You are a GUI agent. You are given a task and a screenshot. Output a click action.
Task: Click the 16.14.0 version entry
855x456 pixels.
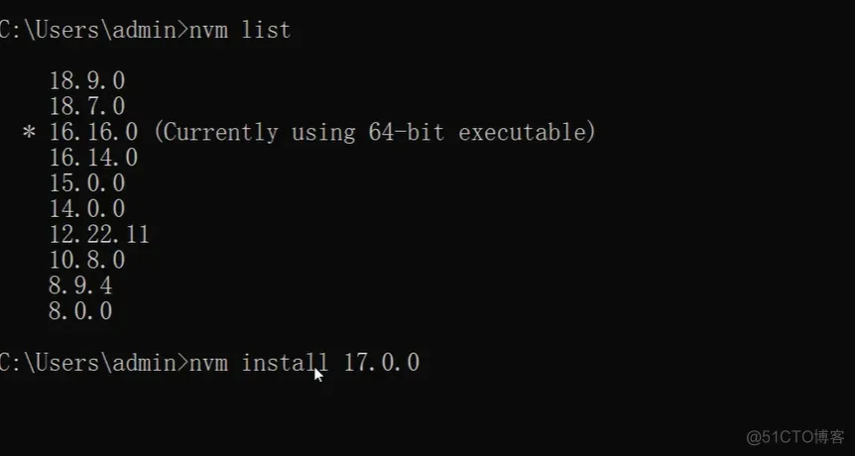click(x=93, y=158)
